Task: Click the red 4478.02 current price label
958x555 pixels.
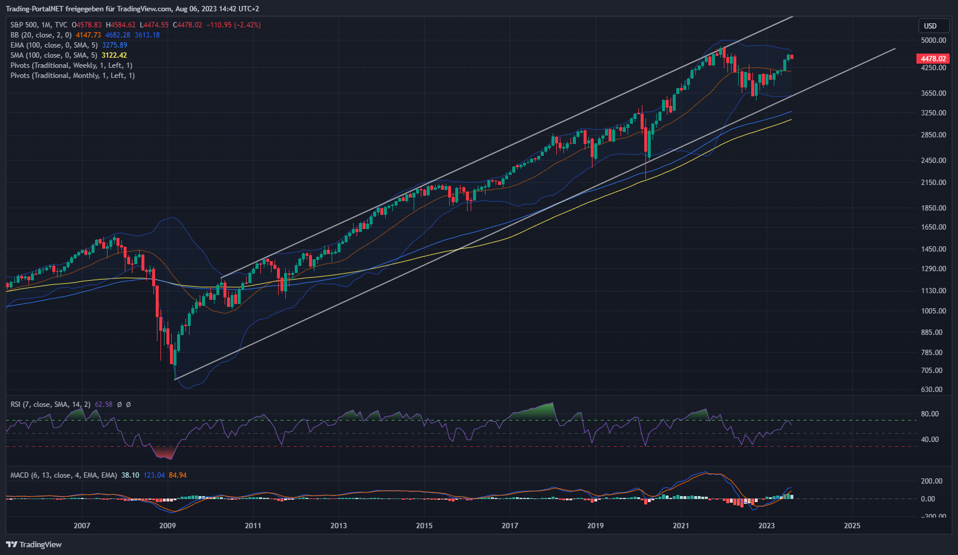Action: coord(933,59)
